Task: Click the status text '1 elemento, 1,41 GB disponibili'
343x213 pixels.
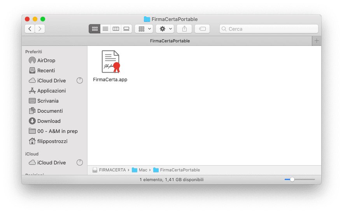Action: (171, 180)
